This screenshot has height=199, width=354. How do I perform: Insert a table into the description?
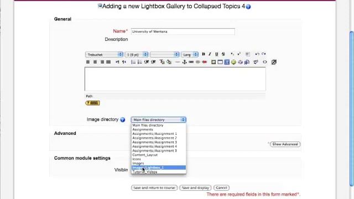(220, 62)
